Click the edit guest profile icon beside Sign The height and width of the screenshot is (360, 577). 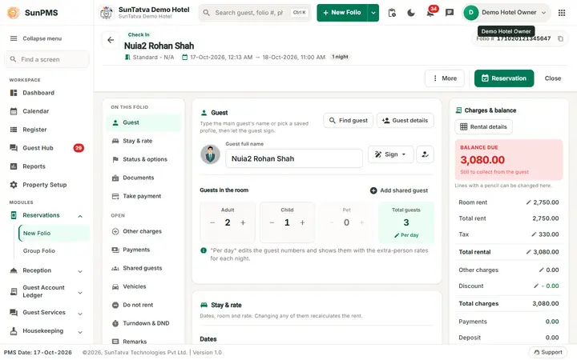click(425, 154)
